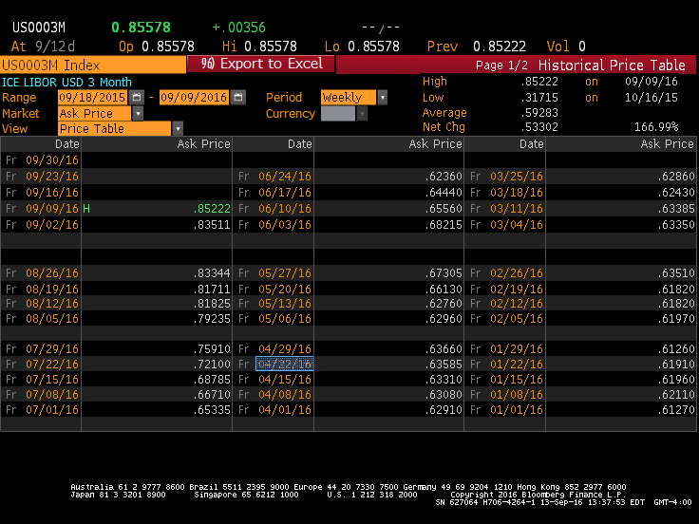Viewport: 699px width, 524px height.
Task: Select date 04/08/16
Action: pos(284,394)
